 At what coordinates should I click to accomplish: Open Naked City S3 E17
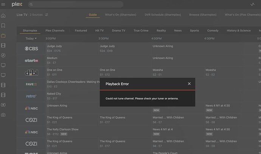click(x=73, y=96)
